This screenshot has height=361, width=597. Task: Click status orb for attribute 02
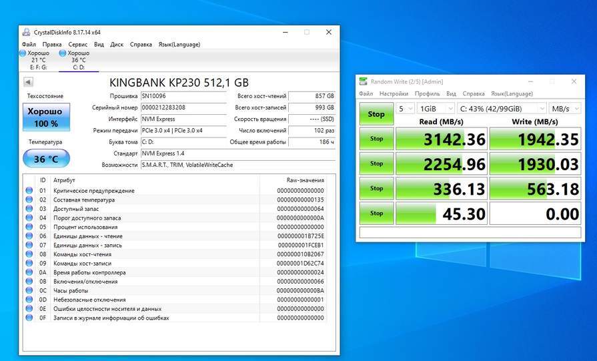[29, 200]
